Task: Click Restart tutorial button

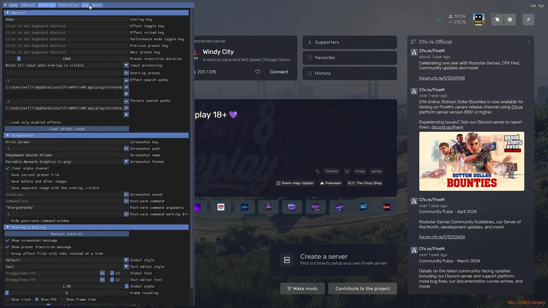Action: (x=67, y=234)
